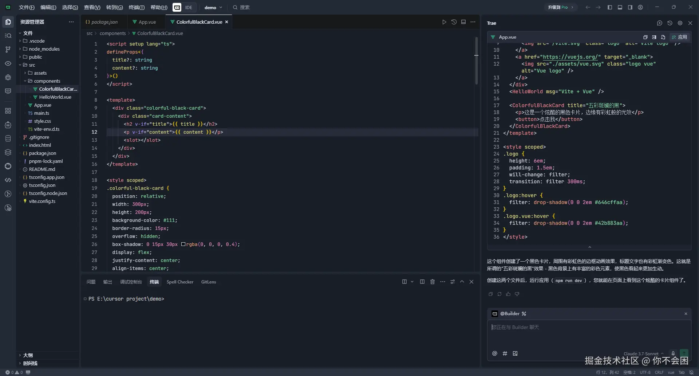
Task: Insert a # context reference in chat
Action: click(x=505, y=353)
